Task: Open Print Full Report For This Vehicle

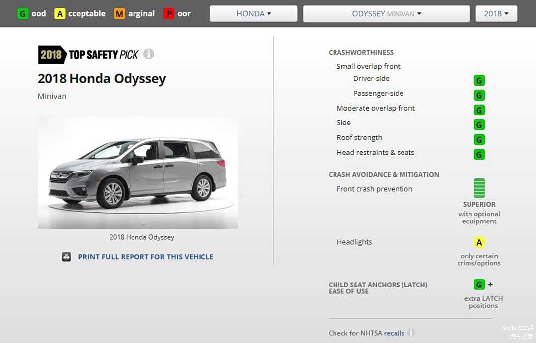Action: click(x=145, y=257)
